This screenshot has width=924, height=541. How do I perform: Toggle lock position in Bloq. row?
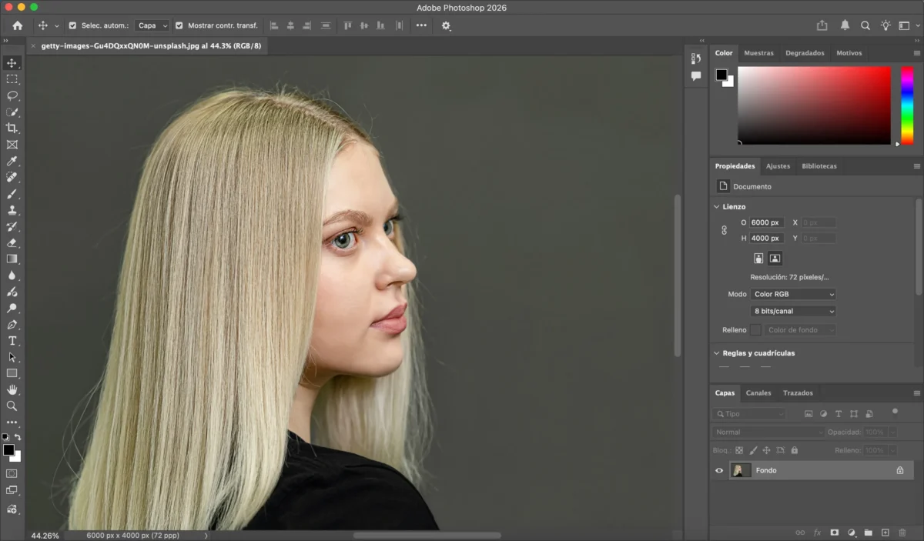767,450
